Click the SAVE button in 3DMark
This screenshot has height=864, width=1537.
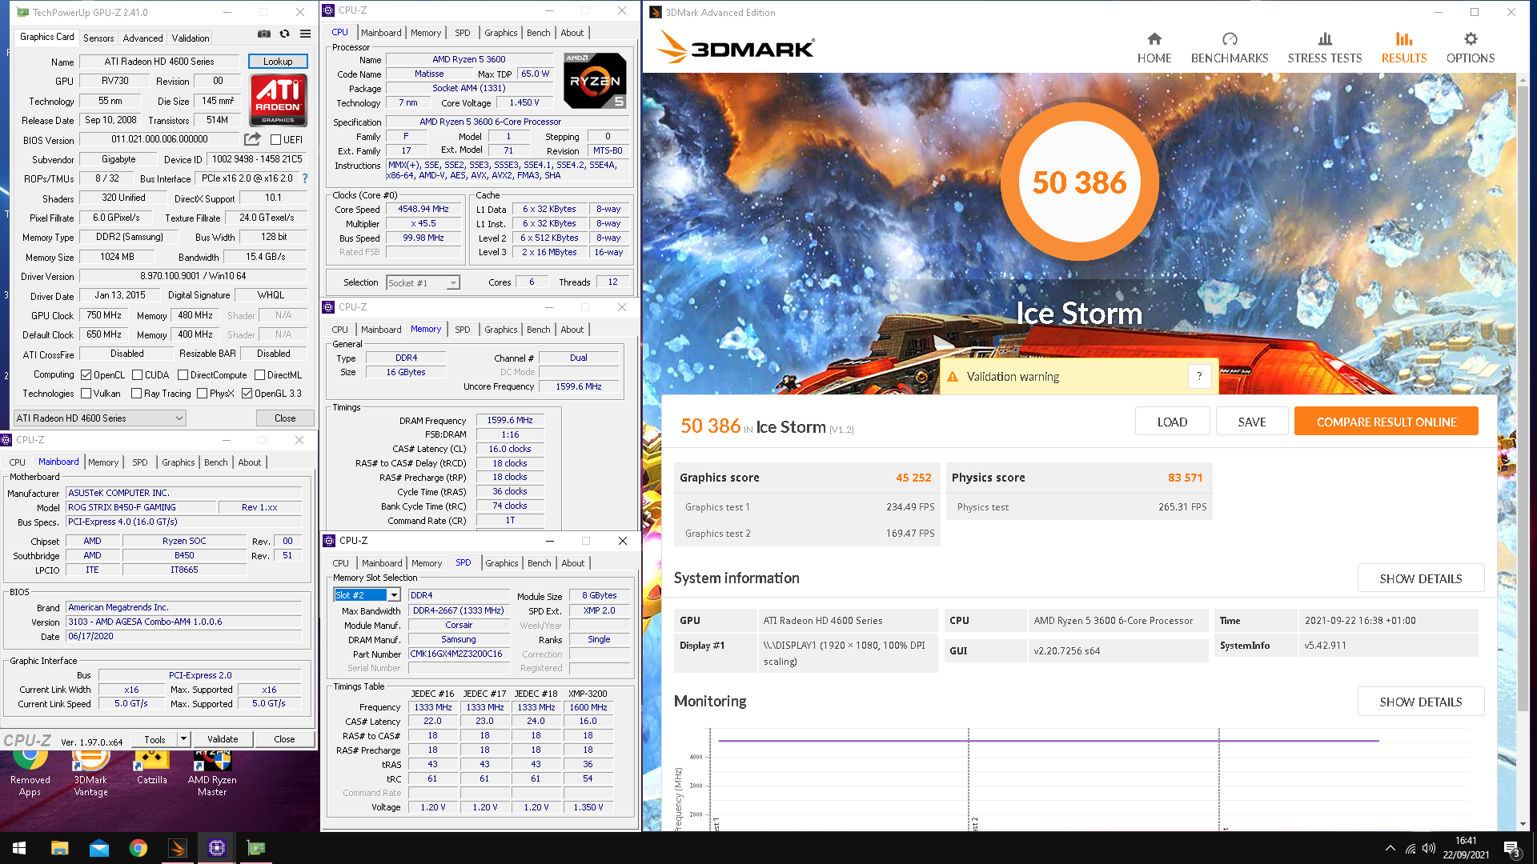coord(1252,422)
